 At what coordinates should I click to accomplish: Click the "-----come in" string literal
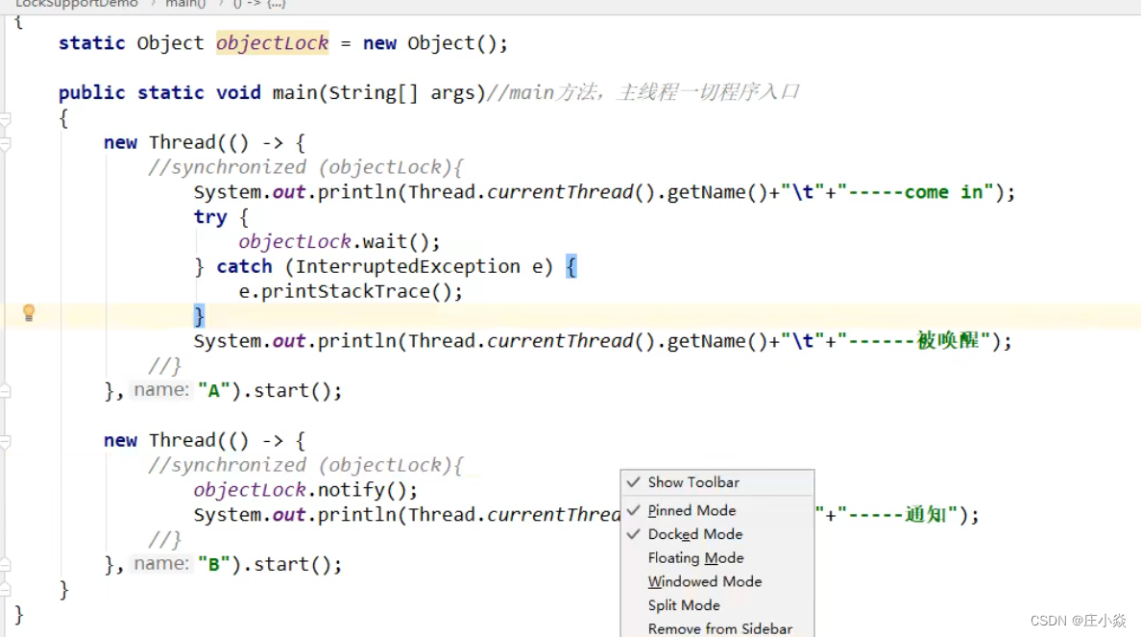[x=915, y=192]
